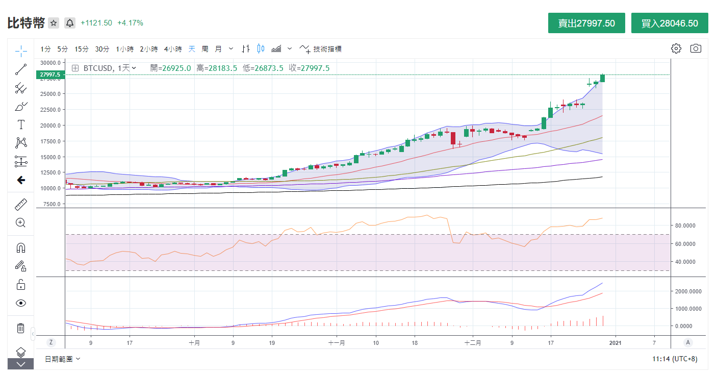The width and height of the screenshot is (717, 375).
Task: Open 技術指標 technical indicators
Action: pos(321,49)
